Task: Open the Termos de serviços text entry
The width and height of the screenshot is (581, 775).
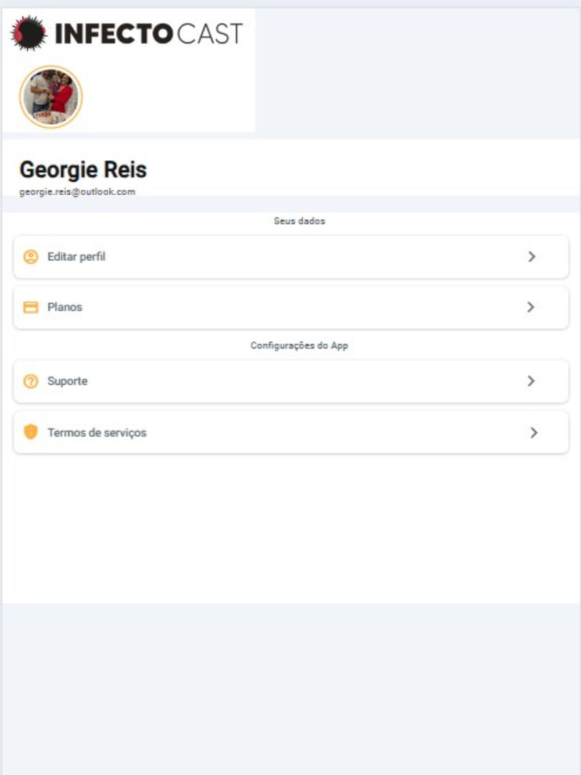Action: point(97,433)
